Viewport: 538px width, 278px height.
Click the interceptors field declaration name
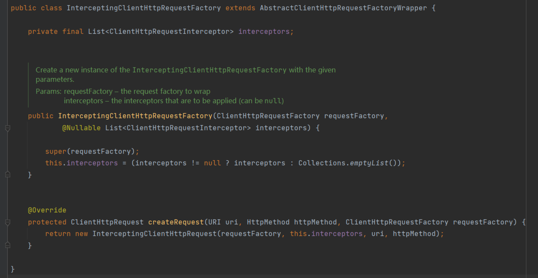click(266, 32)
